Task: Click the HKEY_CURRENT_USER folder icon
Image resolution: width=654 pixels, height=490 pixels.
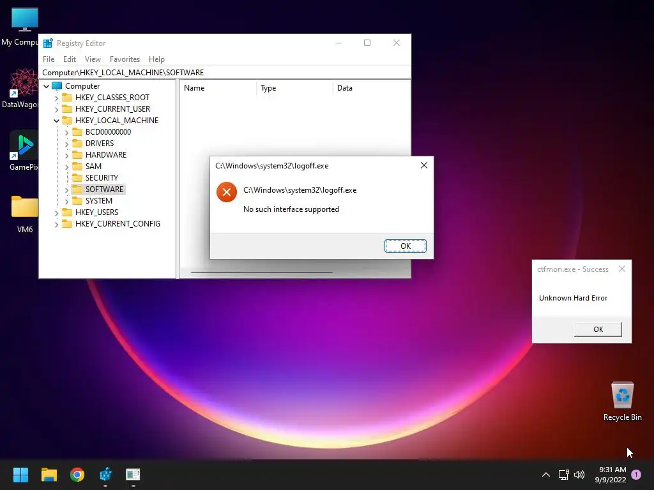Action: [x=67, y=108]
